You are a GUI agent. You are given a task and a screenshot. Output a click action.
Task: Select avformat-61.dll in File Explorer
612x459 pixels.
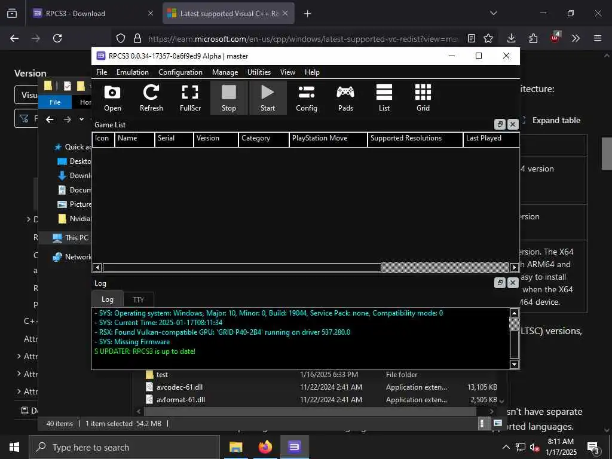pos(180,400)
